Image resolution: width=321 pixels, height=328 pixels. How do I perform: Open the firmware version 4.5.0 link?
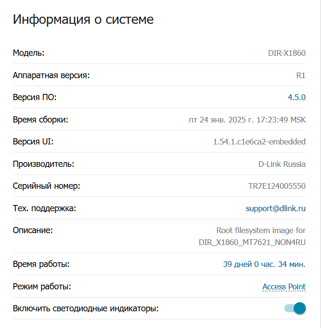click(x=297, y=97)
